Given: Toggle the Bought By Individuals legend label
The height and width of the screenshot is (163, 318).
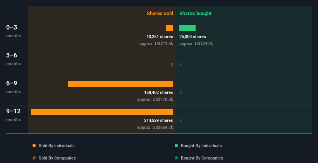Looking at the screenshot, I should point(201,146).
